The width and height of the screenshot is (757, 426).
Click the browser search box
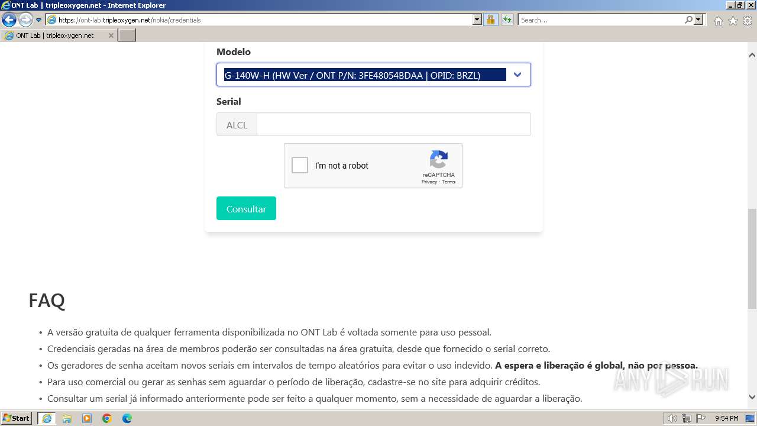[601, 20]
